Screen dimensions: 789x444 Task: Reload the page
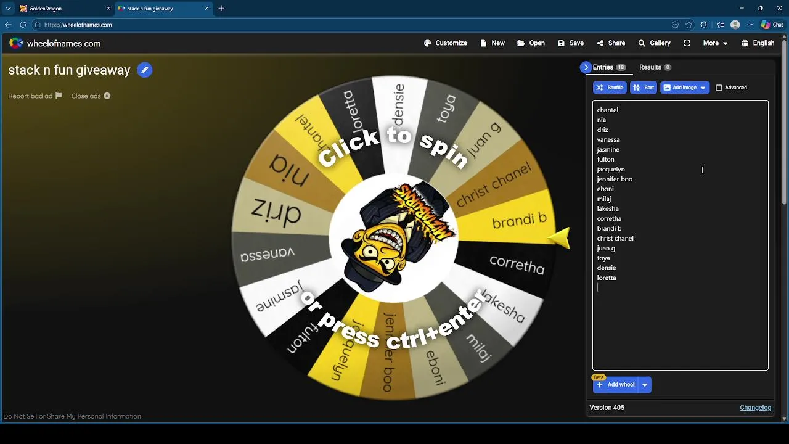point(23,25)
